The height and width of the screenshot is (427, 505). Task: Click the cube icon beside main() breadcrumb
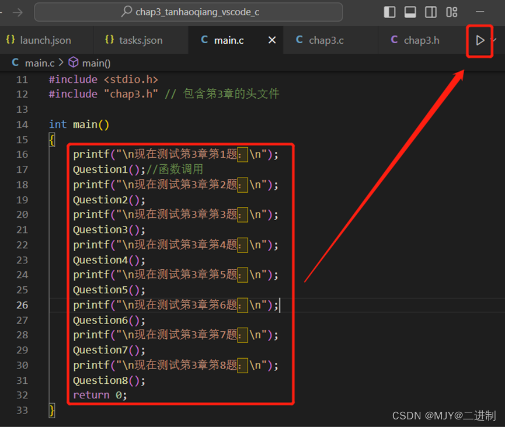[74, 62]
